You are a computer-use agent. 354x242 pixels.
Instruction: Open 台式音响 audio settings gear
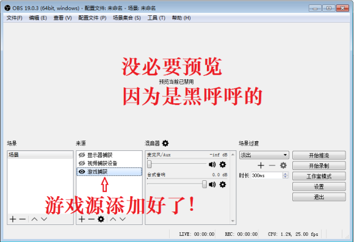point(223,185)
